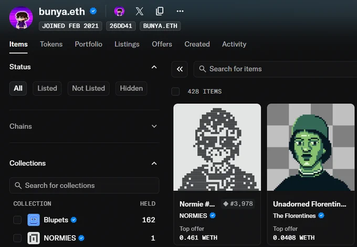Click the verified badge on the NORMIES card
This screenshot has width=357, height=247.
pyautogui.click(x=213, y=216)
